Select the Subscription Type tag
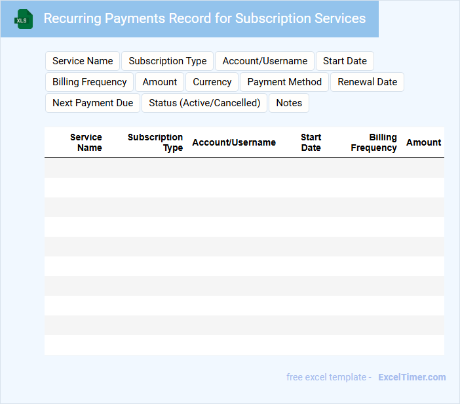460x404 pixels. 168,61
